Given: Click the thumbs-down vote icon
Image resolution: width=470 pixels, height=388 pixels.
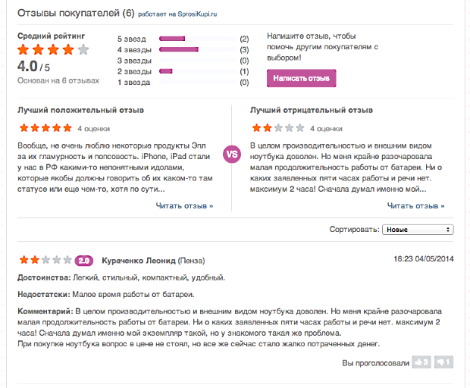Looking at the screenshot, I should coord(443,362).
